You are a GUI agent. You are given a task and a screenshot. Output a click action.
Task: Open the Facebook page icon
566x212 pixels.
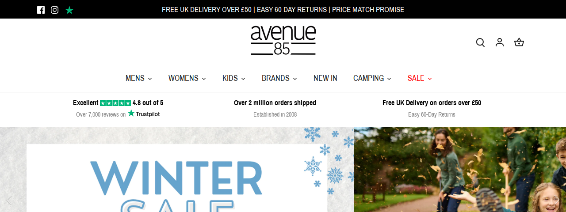[41, 10]
